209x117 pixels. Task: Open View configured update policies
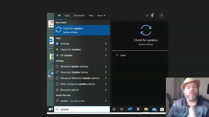tap(82, 84)
